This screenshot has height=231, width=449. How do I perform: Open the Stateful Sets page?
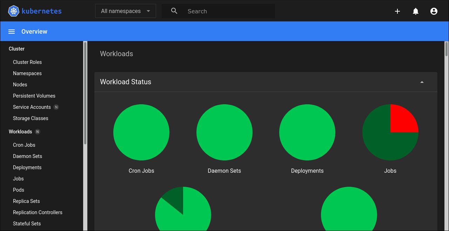tap(27, 224)
